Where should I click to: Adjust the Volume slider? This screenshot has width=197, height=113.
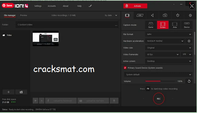[x=160, y=81]
